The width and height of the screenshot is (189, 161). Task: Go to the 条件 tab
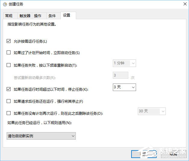click(54, 16)
